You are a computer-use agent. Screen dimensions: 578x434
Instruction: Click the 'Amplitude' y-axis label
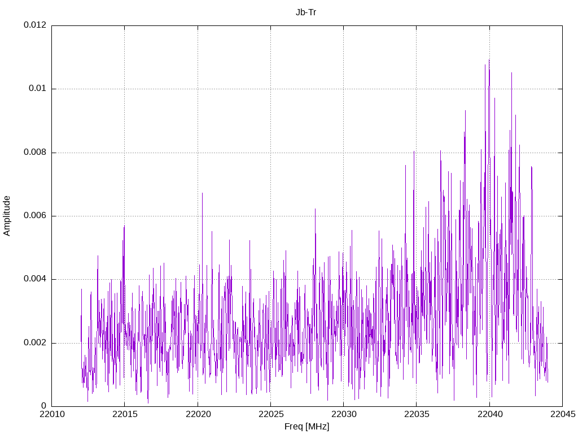click(x=7, y=216)
